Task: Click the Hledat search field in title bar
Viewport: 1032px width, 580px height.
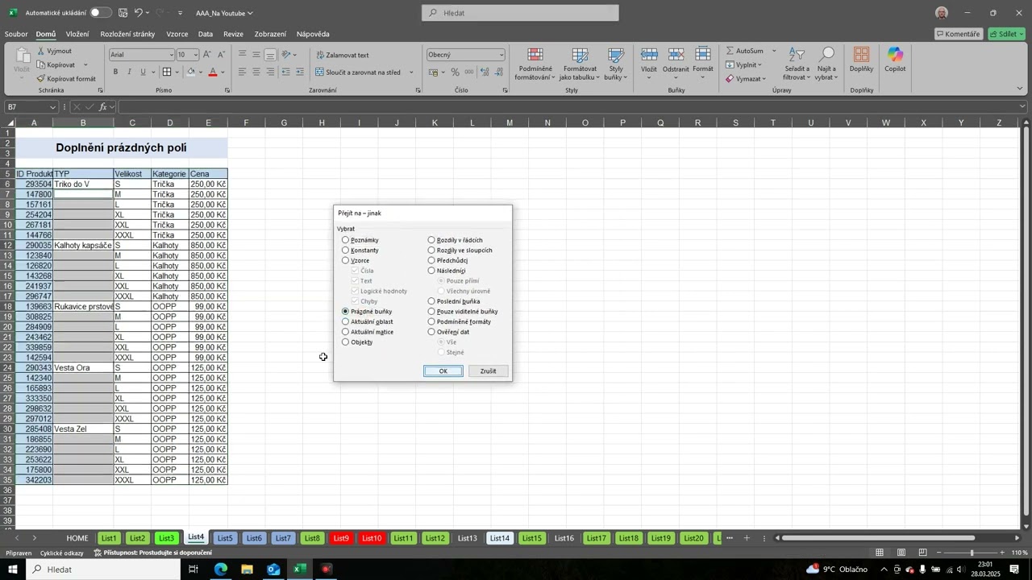Action: tap(520, 13)
